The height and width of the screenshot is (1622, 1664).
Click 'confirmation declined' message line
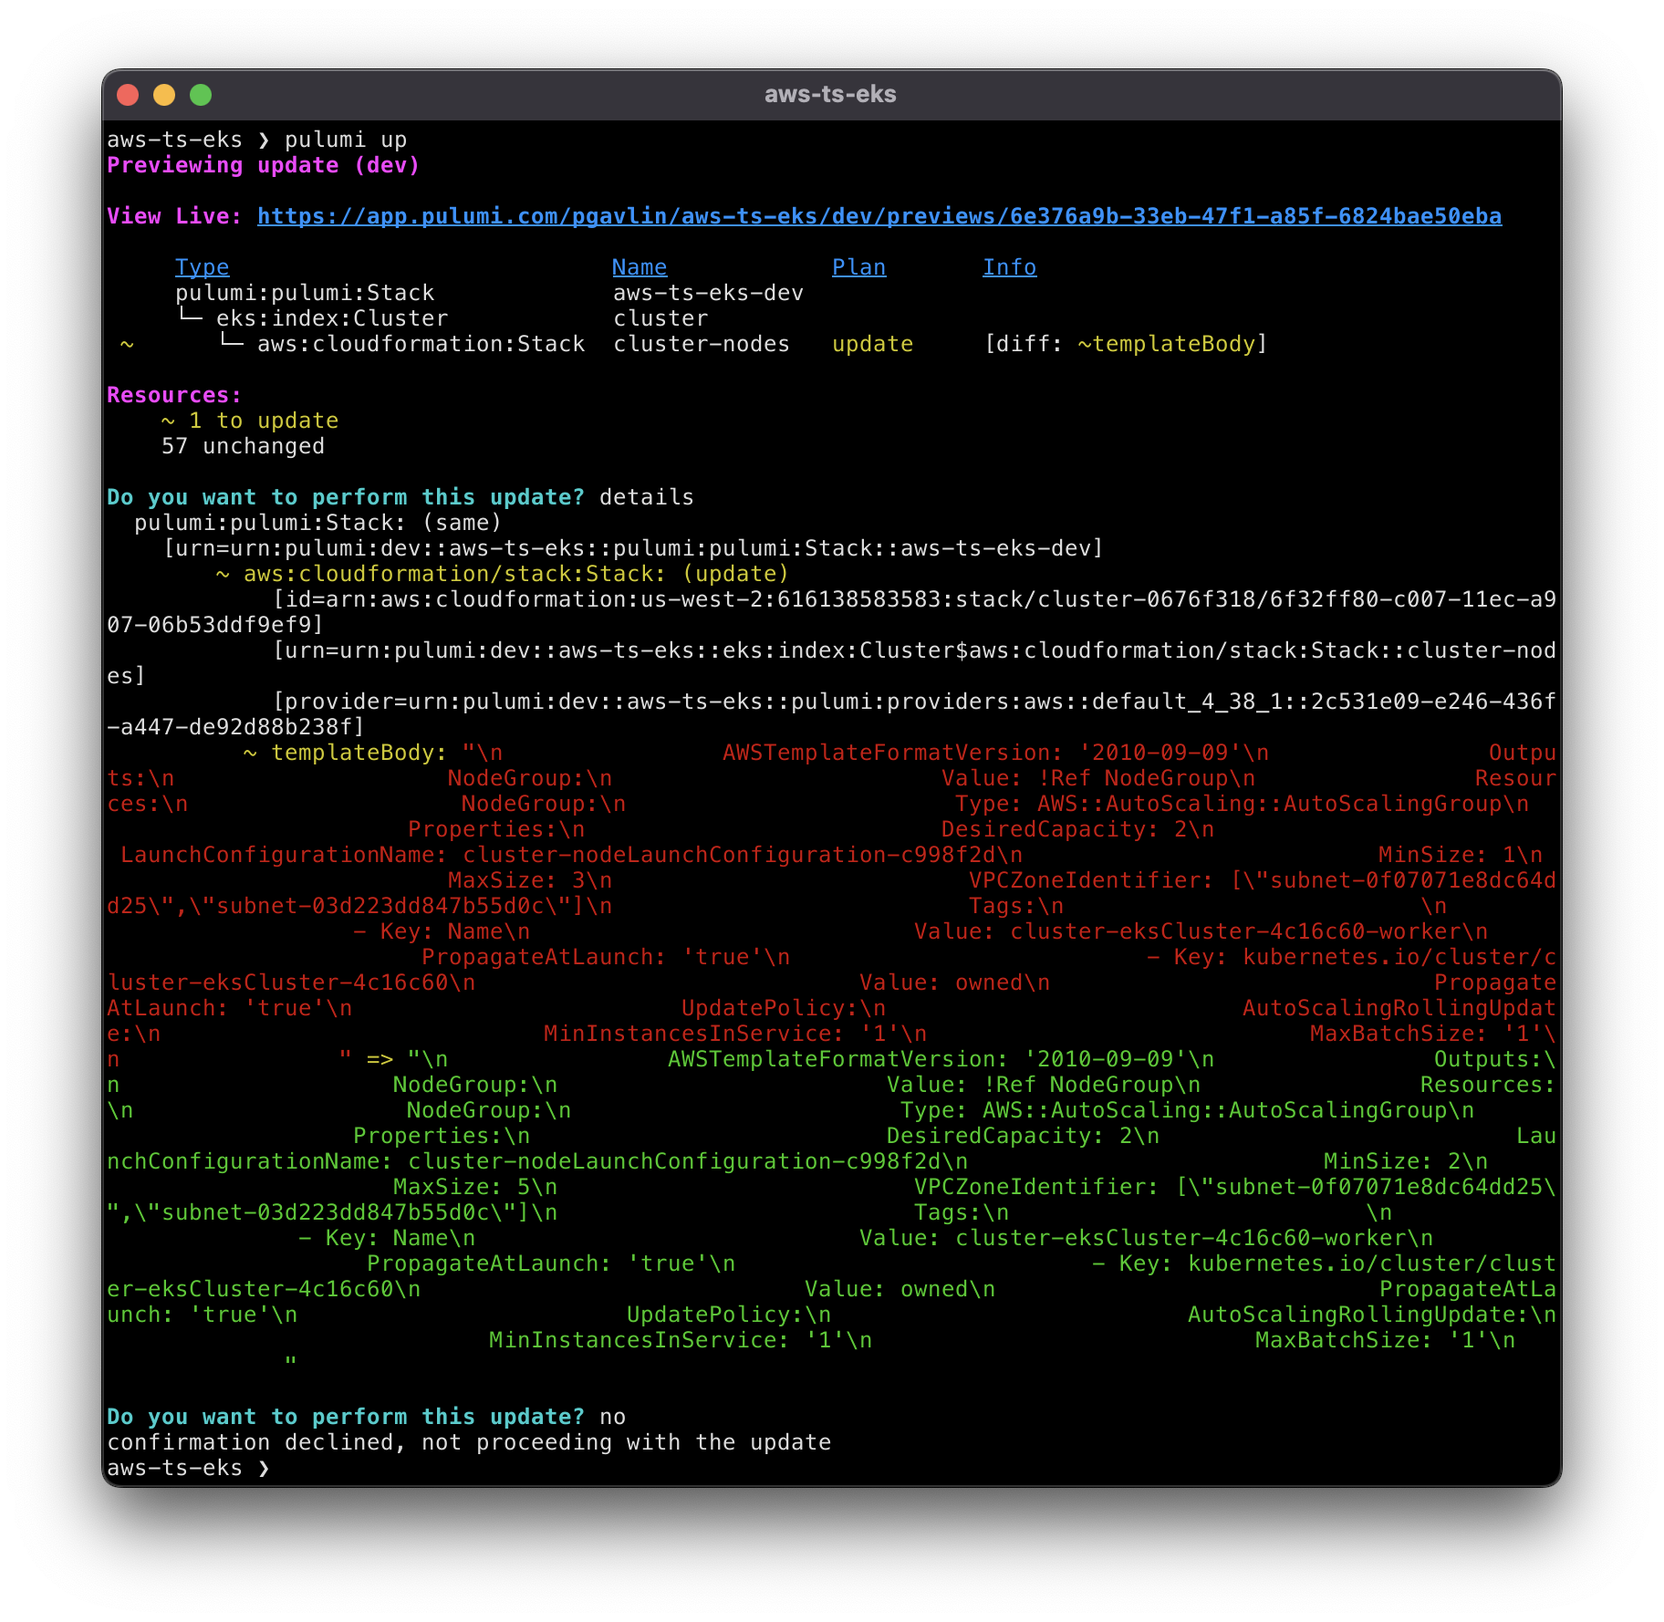[469, 1442]
